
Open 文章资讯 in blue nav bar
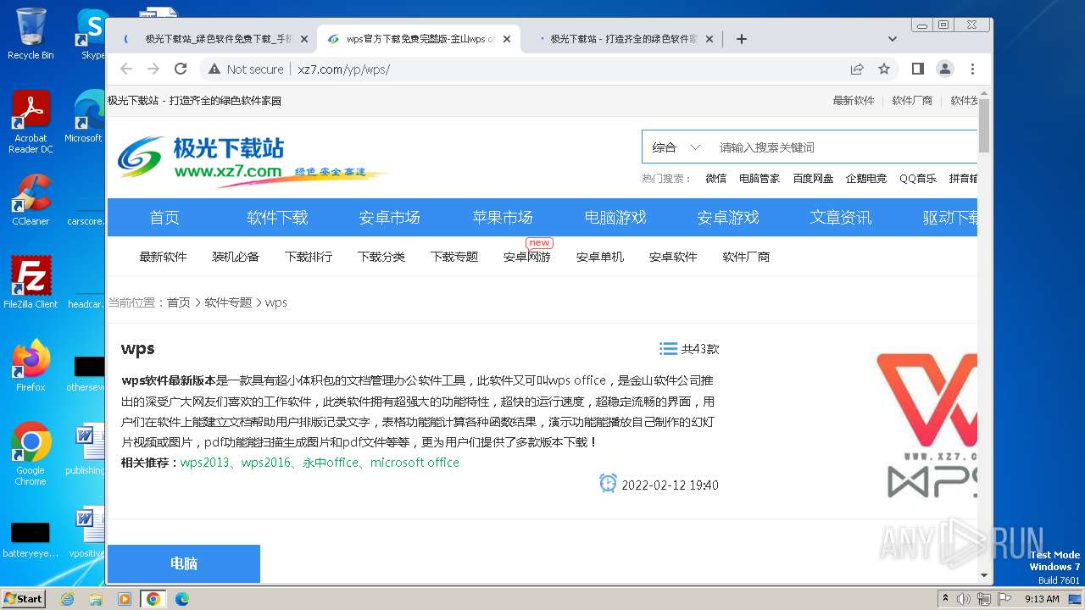(x=841, y=218)
